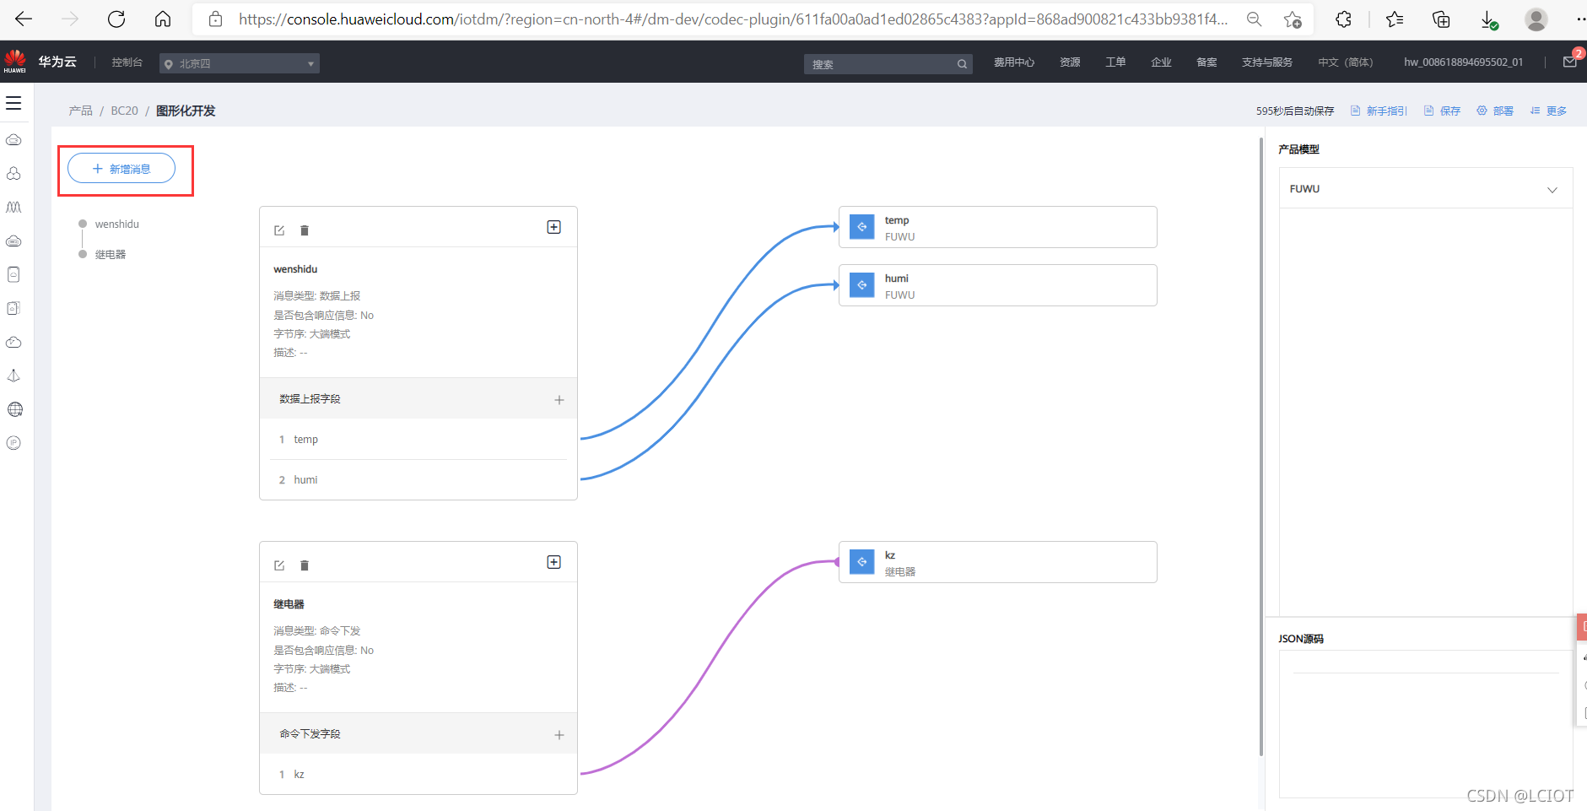Open the message mailbox icon
Viewport: 1587px width, 811px height.
1570,62
